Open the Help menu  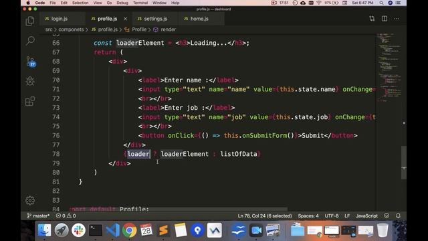pos(175,3)
